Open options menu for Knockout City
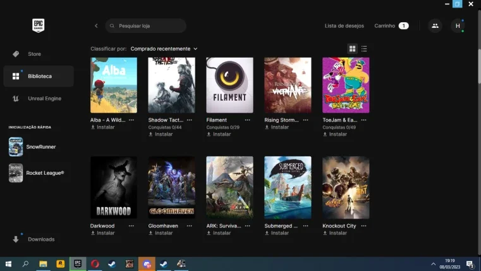 coord(363,226)
